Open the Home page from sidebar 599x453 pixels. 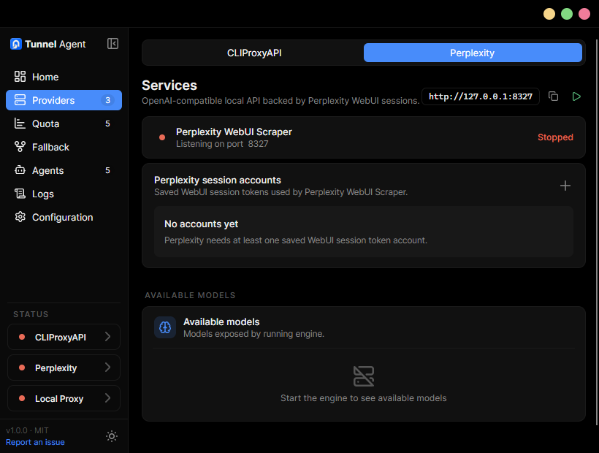tap(64, 77)
